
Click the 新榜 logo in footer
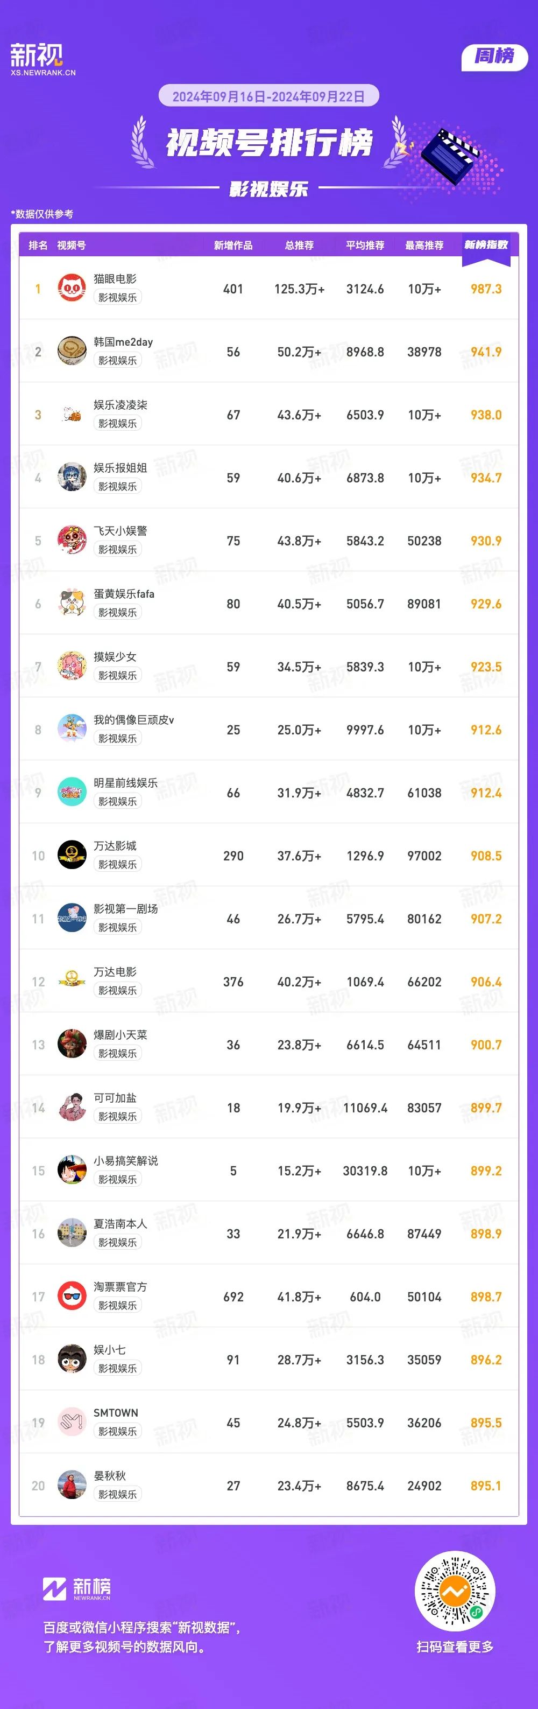click(x=77, y=1588)
